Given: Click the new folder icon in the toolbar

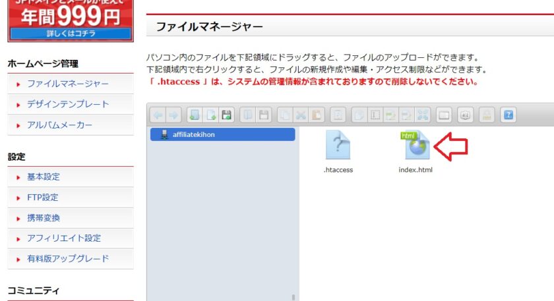Looking at the screenshot, I should click(x=195, y=115).
